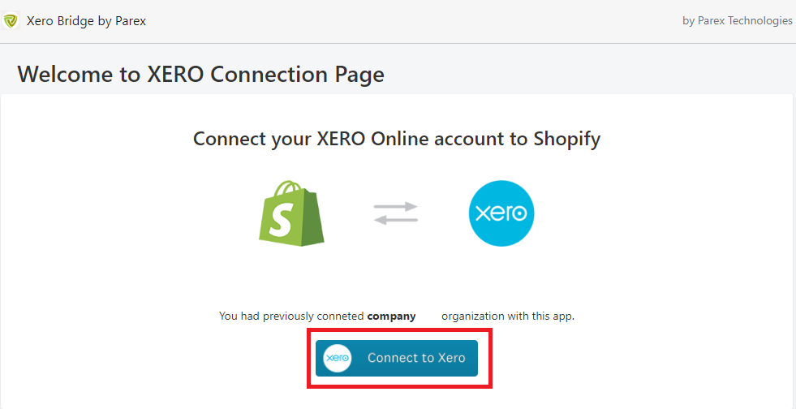Click the Connect to Xero button
The height and width of the screenshot is (409, 796).
click(397, 358)
